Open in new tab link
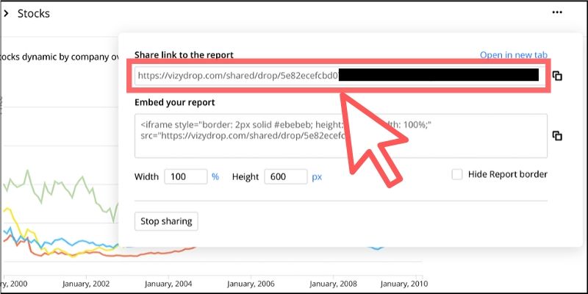 [513, 54]
